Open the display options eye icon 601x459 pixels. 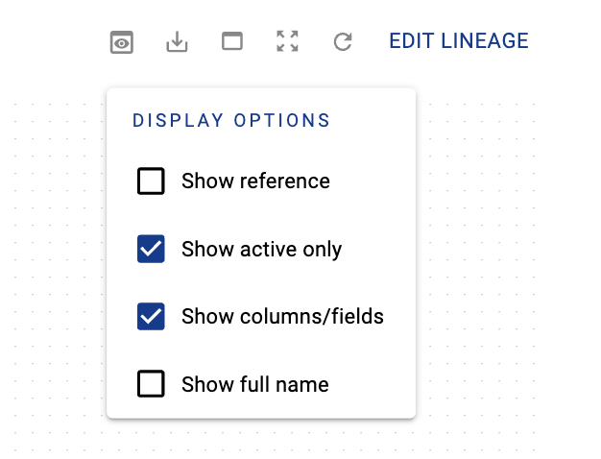(x=121, y=42)
